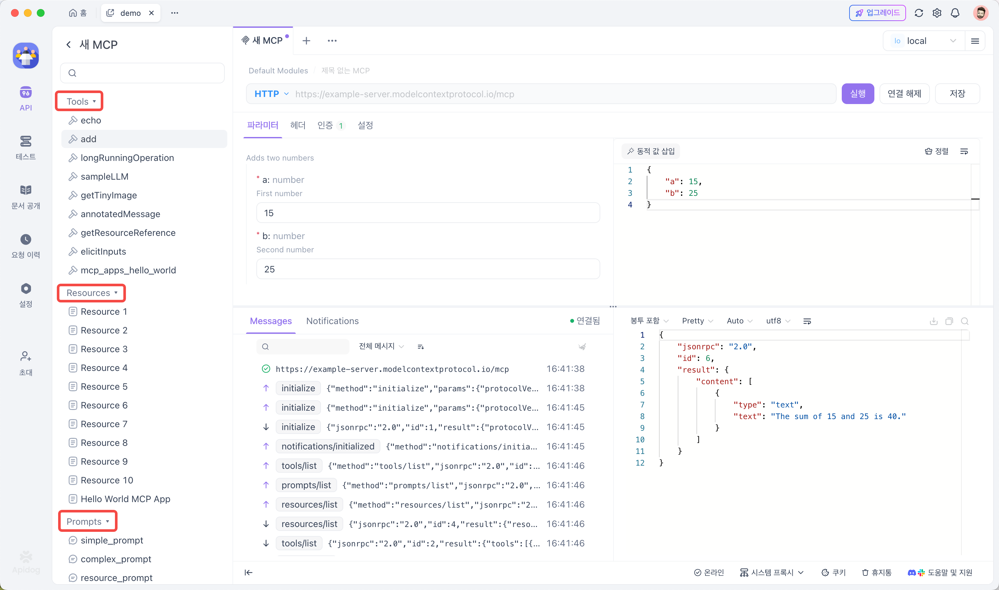Screen dimensions: 999x590
Task: Collapse the Tools section
Action: click(81, 101)
